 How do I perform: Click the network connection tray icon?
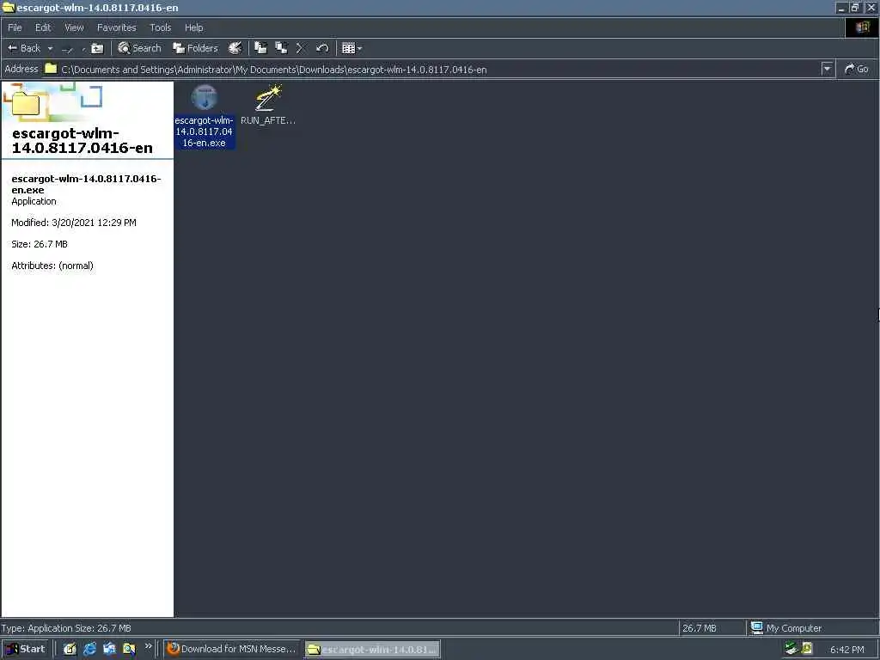pyautogui.click(x=791, y=649)
